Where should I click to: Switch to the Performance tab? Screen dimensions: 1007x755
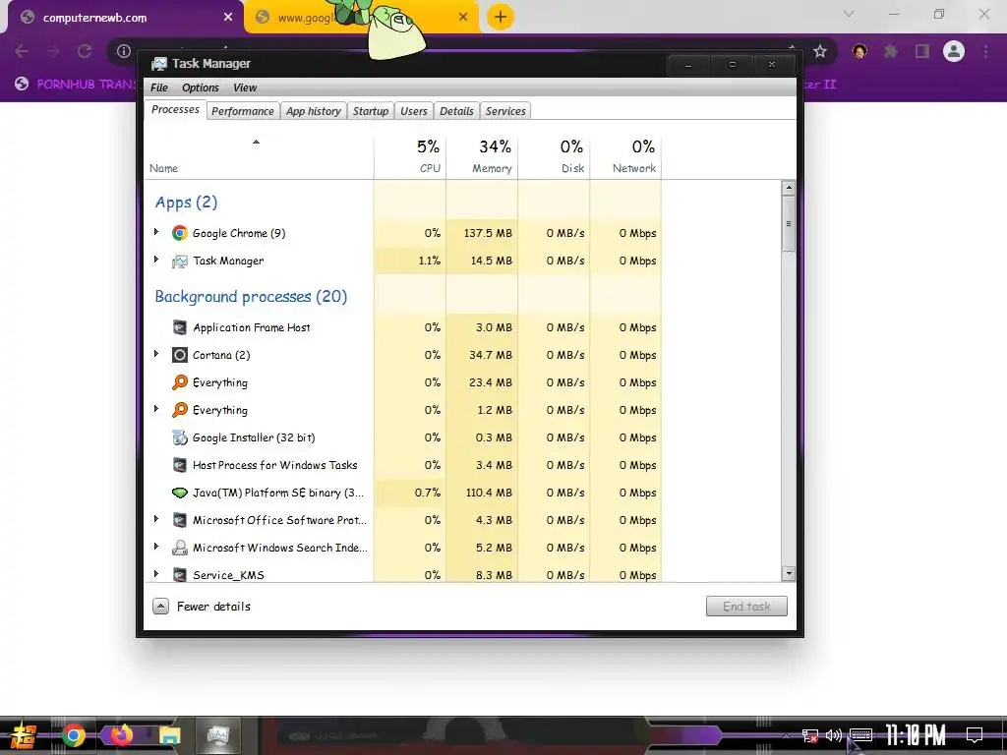(243, 111)
